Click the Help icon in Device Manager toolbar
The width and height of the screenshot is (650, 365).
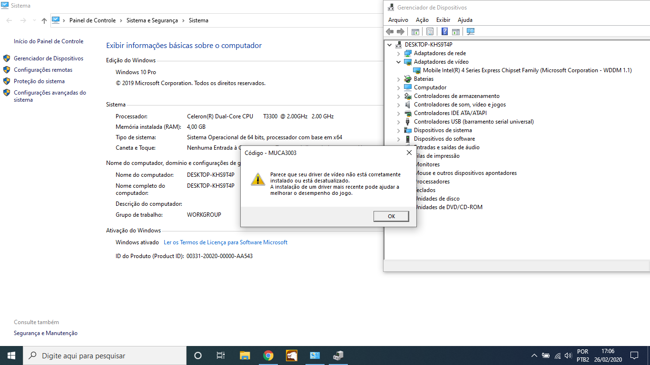[x=444, y=32]
